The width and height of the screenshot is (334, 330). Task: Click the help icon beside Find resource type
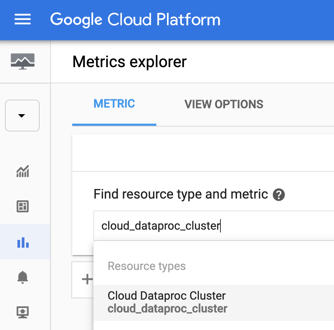tap(279, 195)
